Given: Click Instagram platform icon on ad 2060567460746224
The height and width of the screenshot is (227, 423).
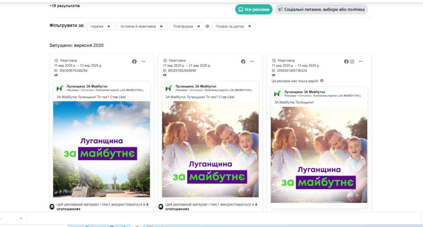Looking at the screenshot, I should pos(352,62).
